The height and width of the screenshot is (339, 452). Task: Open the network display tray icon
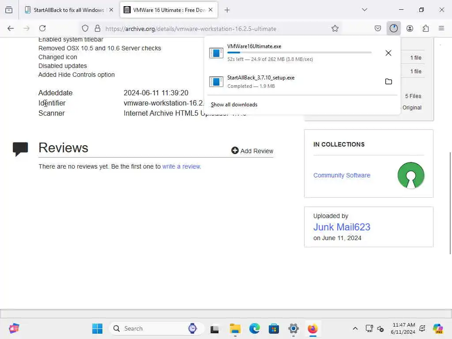(x=369, y=328)
